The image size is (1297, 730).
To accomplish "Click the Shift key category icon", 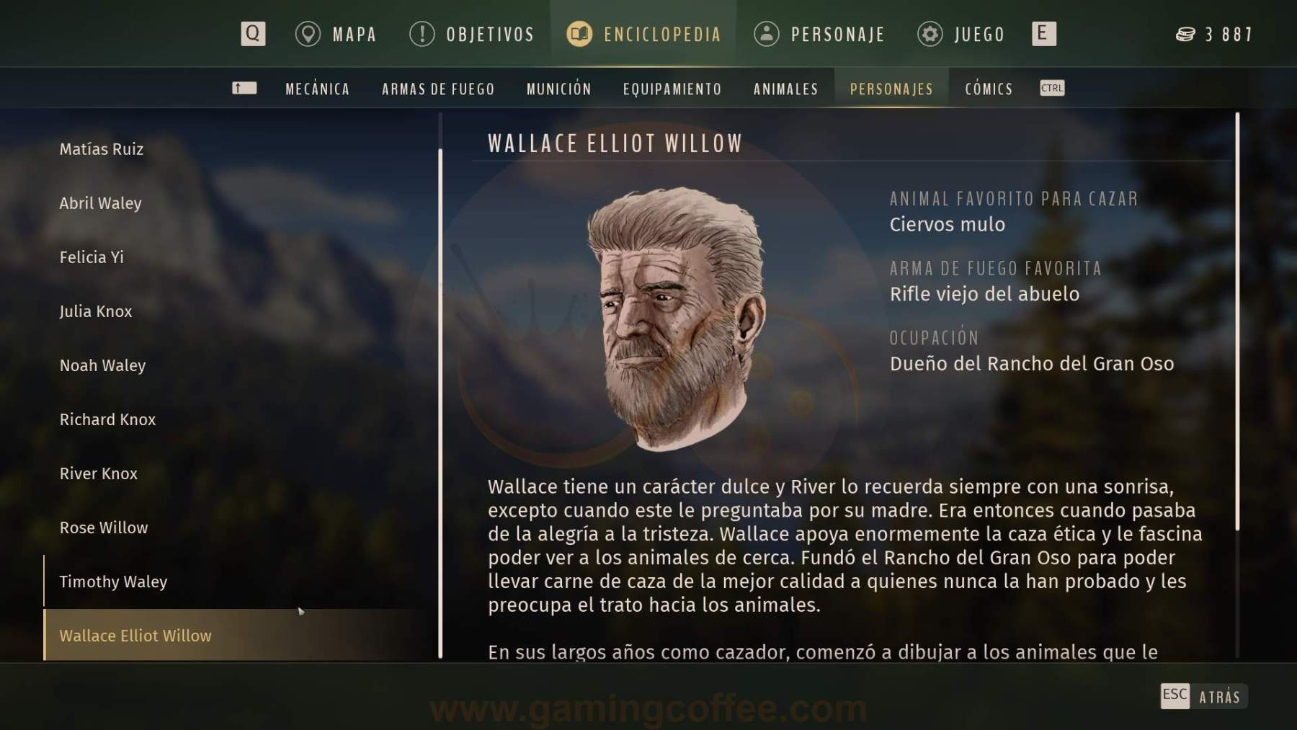I will point(244,88).
